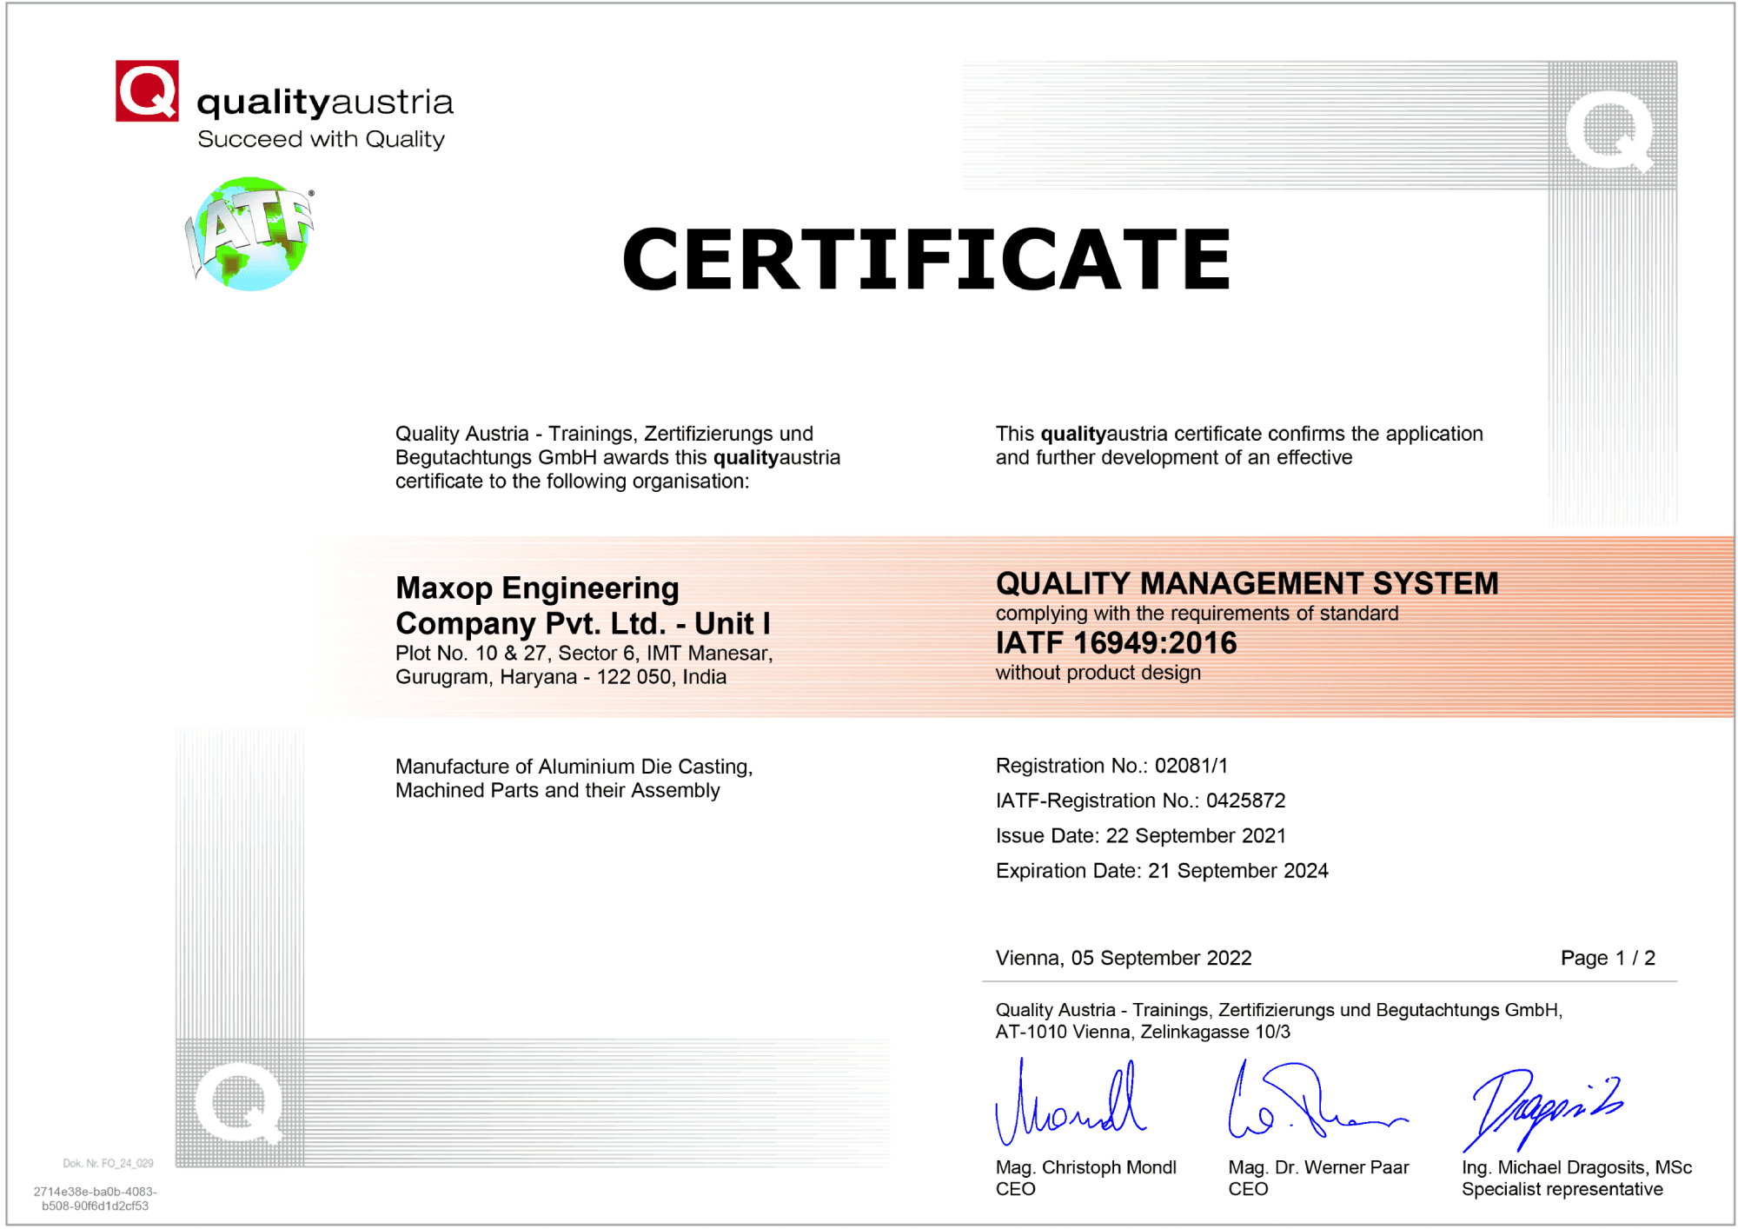1738x1229 pixels.
Task: Click 'Quality Austria - Trainings, Zertifizierungs und' intro line
Action: (x=604, y=434)
